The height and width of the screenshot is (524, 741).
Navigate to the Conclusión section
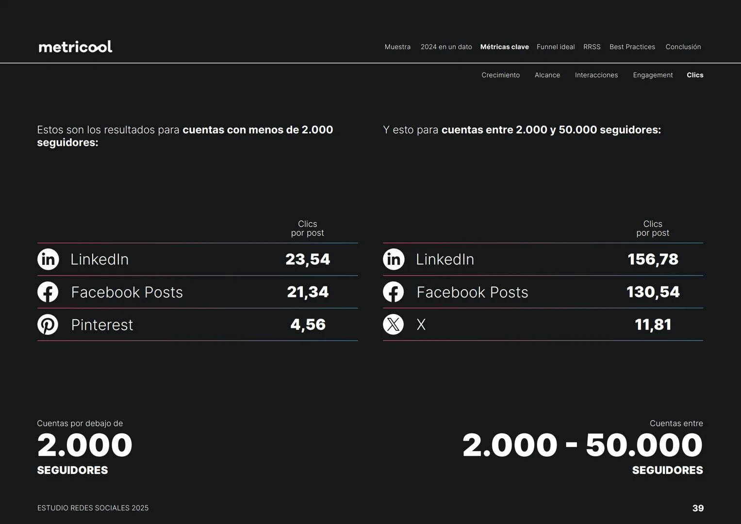point(683,47)
